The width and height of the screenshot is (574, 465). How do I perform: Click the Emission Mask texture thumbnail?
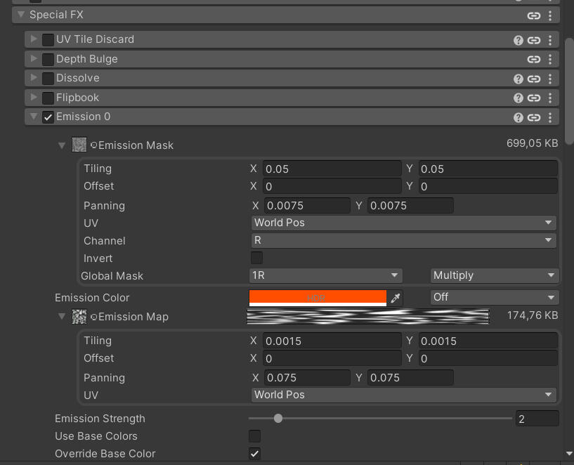pyautogui.click(x=79, y=145)
